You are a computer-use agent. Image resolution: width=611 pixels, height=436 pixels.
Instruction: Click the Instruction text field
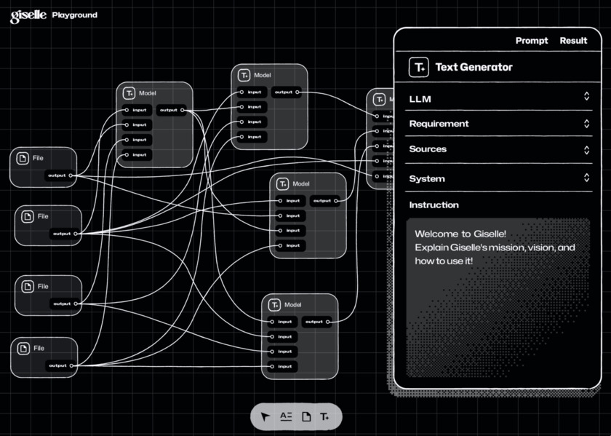click(x=498, y=298)
